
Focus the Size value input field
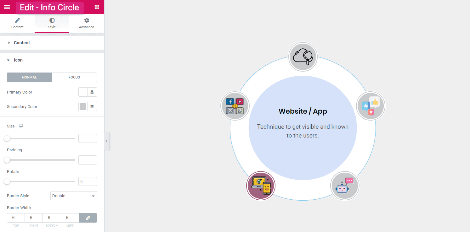tap(88, 138)
